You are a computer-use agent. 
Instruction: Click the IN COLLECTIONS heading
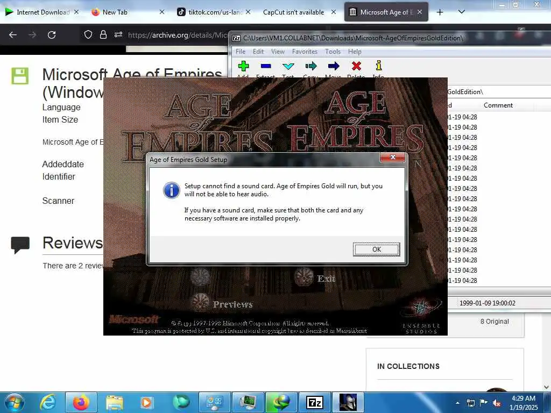point(408,366)
